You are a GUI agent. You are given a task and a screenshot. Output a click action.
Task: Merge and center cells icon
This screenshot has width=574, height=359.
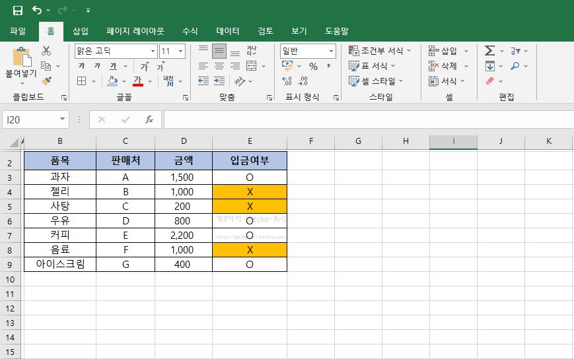(252, 66)
